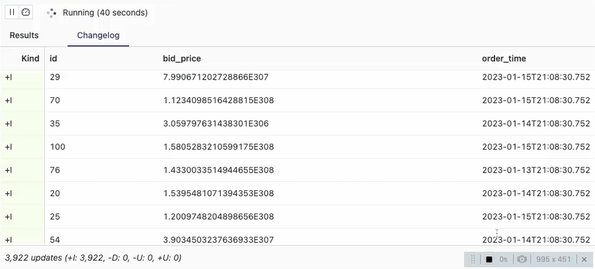Screen dimensions: 595x269
Task: Click the bid_price column header
Action: (182, 58)
